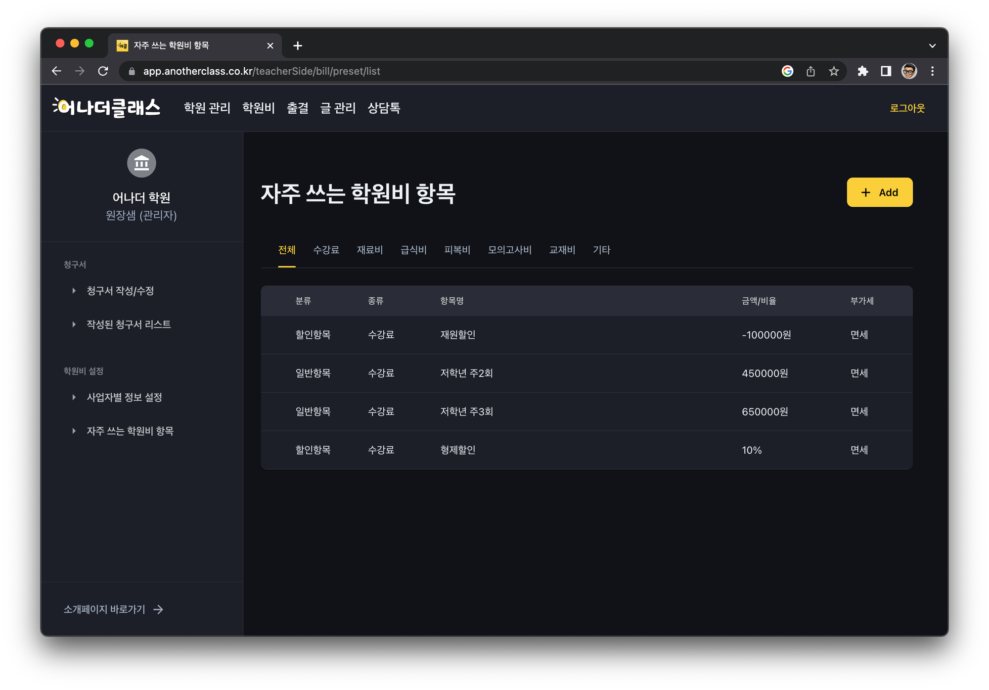Open the 소개페이지 바로가기 link

(114, 609)
